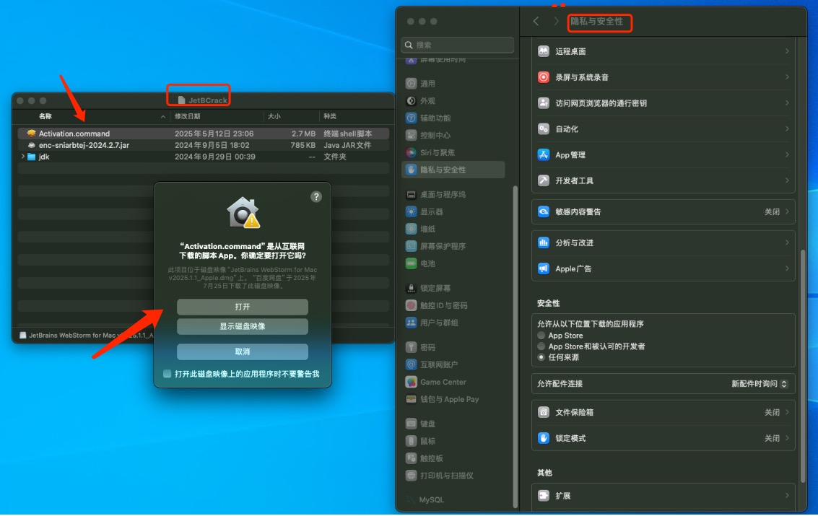The height and width of the screenshot is (516, 818).
Task: Click the settings sidebar scrollbar
Action: [x=515, y=346]
